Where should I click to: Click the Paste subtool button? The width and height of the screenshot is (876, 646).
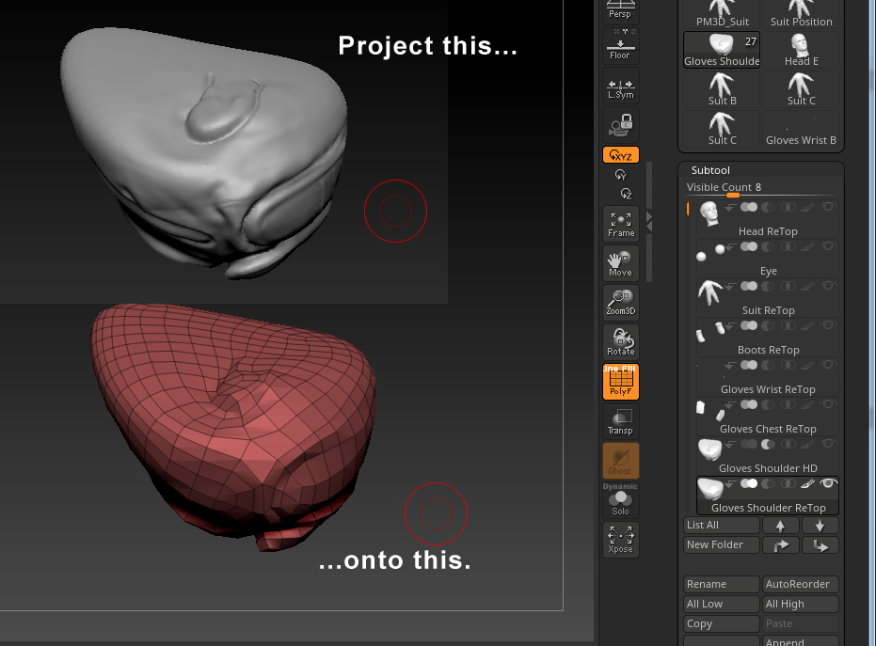801,623
